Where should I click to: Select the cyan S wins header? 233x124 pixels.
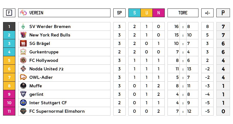tap(135, 13)
